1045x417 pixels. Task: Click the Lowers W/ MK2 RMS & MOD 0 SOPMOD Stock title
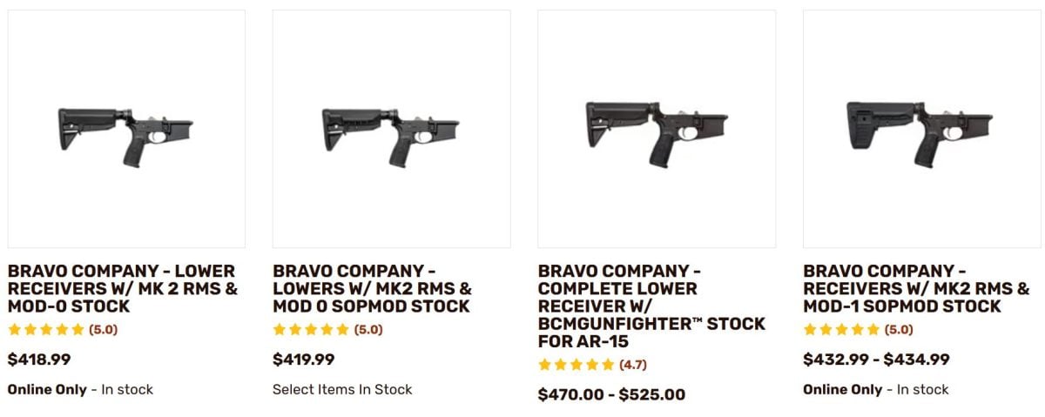point(373,289)
